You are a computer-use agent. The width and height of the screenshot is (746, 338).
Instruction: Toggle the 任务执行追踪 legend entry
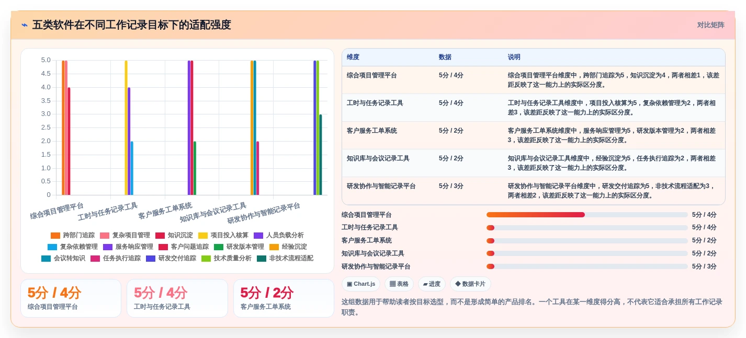116,259
